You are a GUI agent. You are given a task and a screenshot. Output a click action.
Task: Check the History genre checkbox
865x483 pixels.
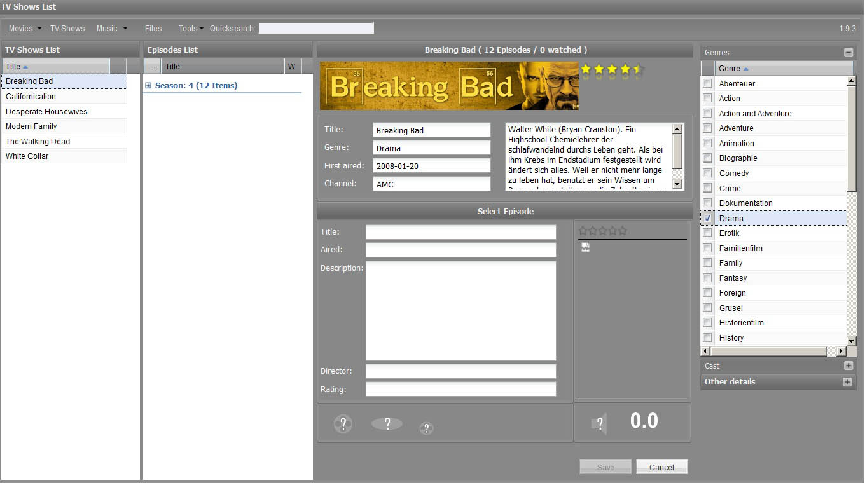click(707, 337)
